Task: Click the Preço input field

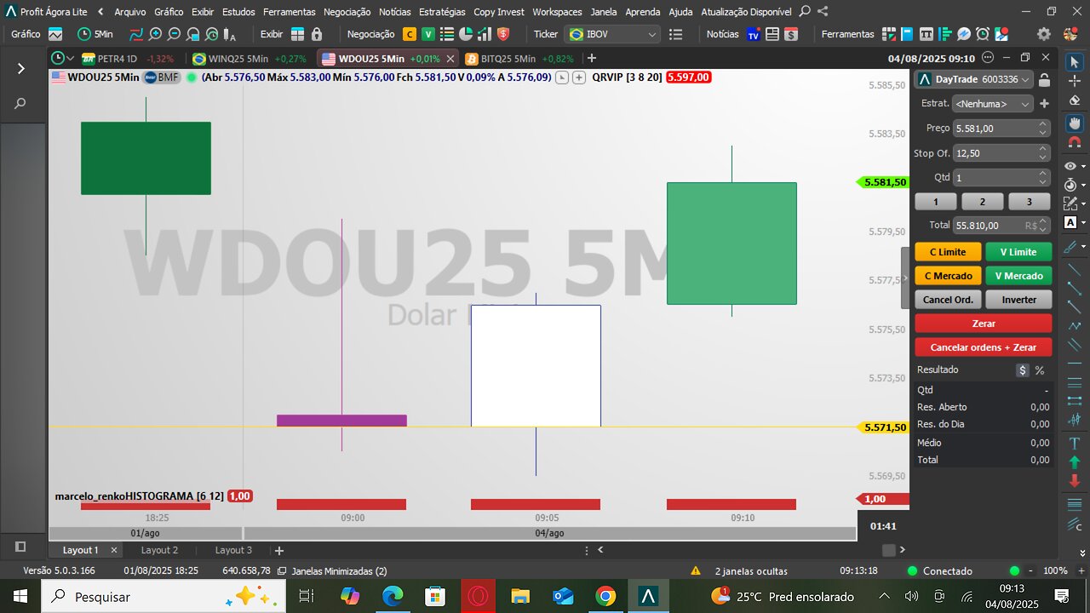Action: click(x=1001, y=128)
